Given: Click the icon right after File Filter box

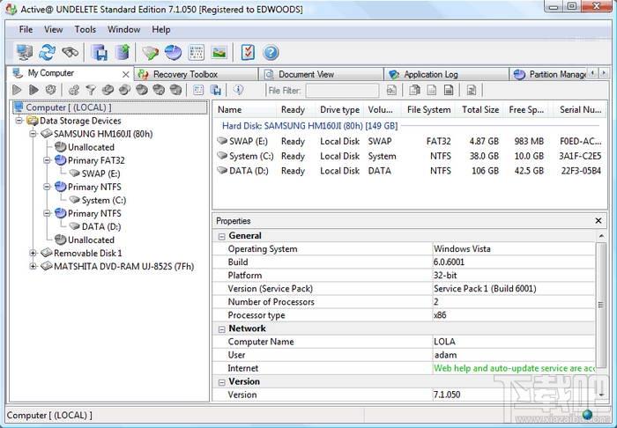Looking at the screenshot, I should point(391,91).
